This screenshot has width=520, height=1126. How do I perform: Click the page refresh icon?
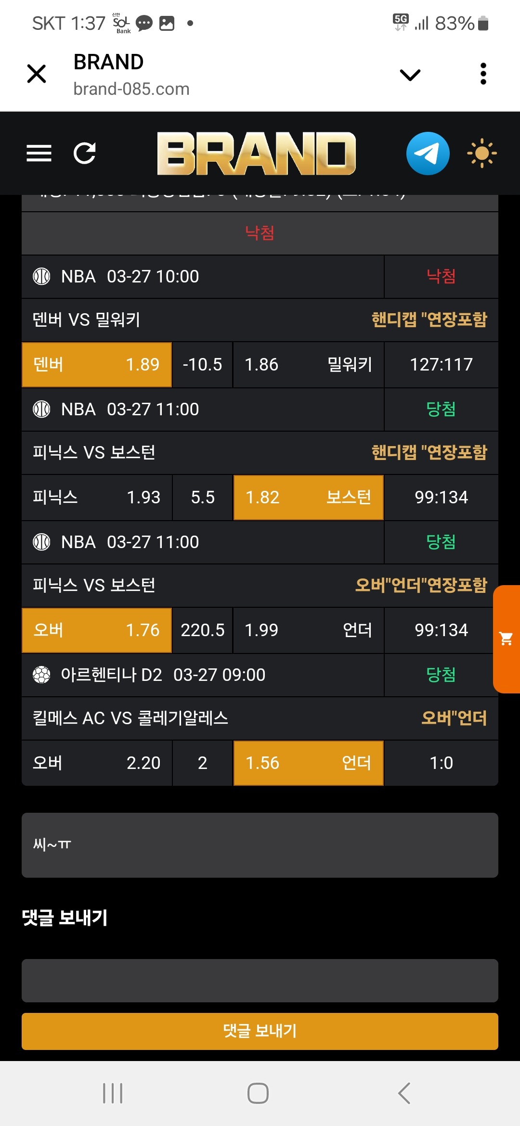pos(85,154)
